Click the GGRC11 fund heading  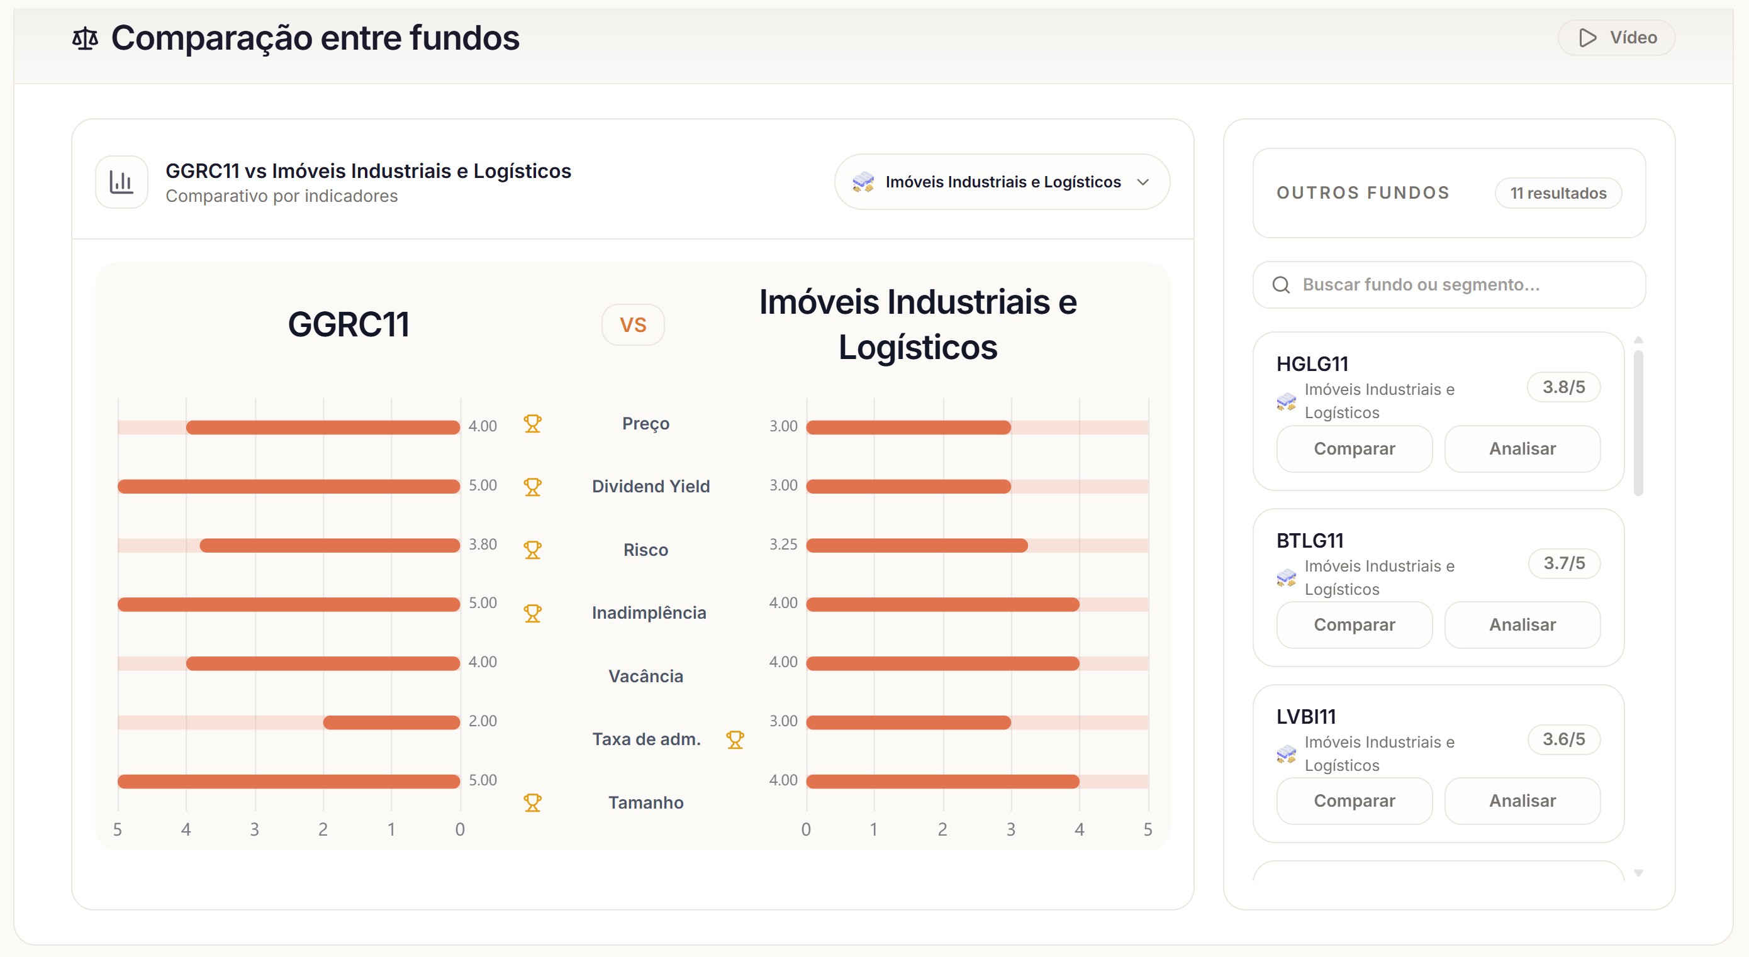[349, 324]
